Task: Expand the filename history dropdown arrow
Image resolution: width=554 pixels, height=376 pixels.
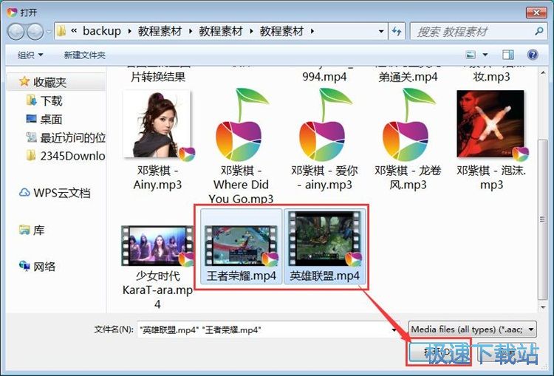Action: [x=394, y=330]
